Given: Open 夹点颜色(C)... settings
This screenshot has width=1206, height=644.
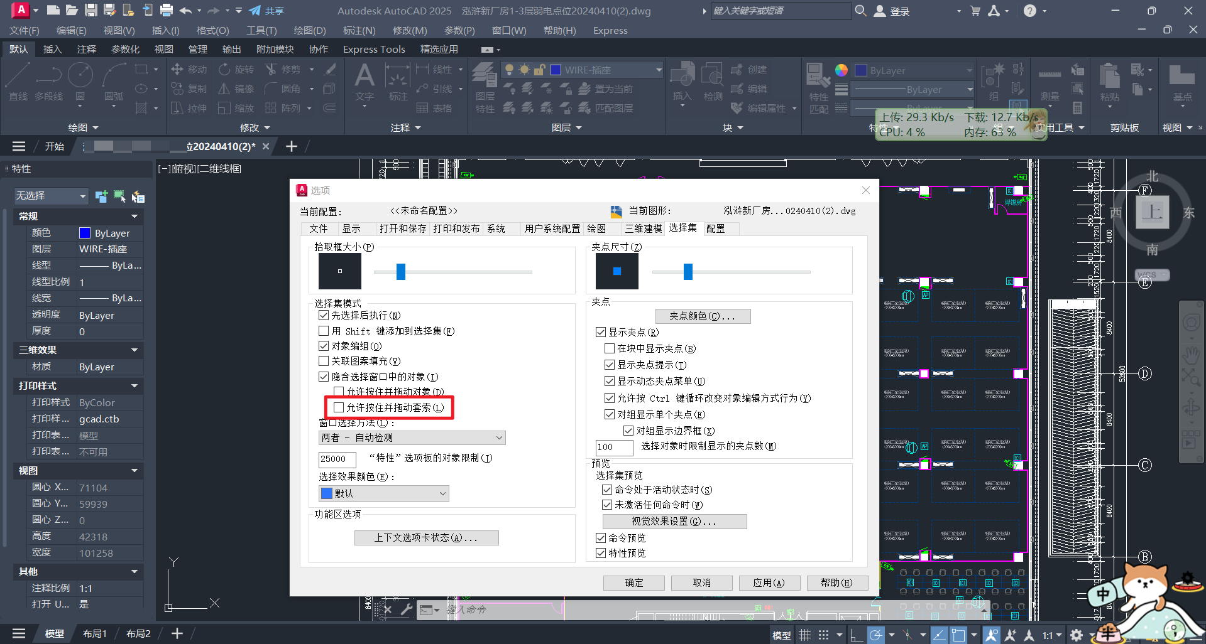Looking at the screenshot, I should (x=703, y=316).
